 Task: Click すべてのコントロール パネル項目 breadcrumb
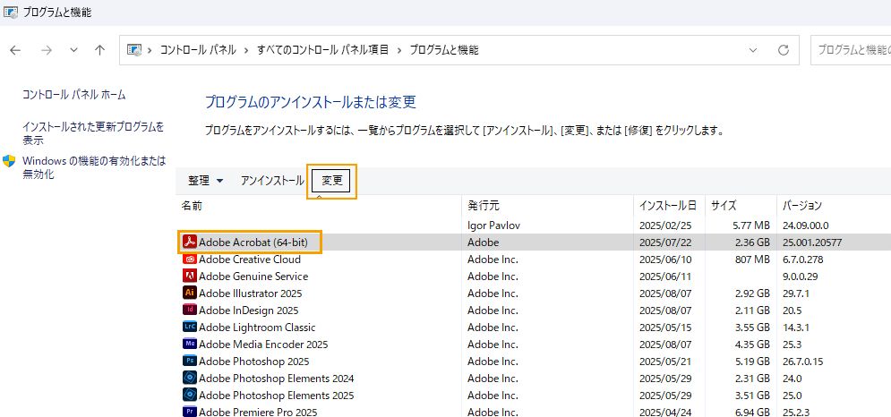coord(322,50)
